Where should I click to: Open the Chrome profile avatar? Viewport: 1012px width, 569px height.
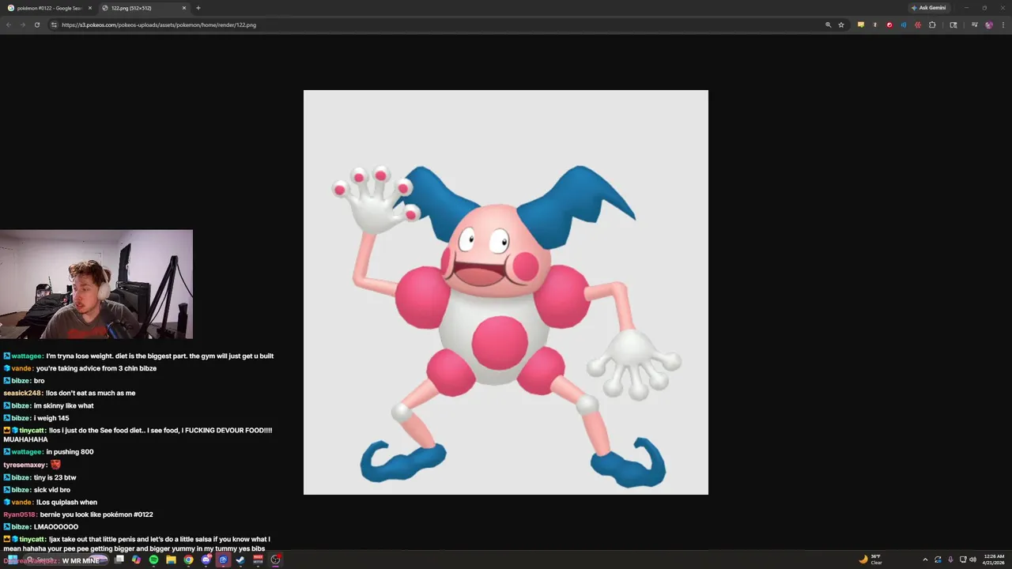[x=988, y=24]
